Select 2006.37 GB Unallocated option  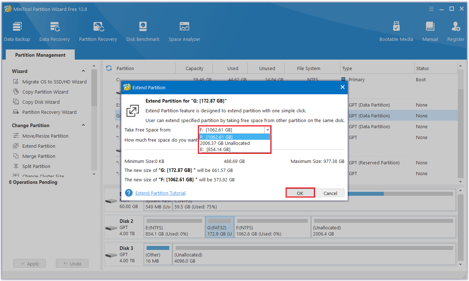pyautogui.click(x=234, y=143)
